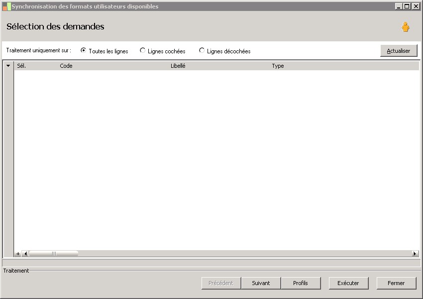Maximize the synchronisation window
Viewport: 423px width, 299px height.
[x=407, y=6]
